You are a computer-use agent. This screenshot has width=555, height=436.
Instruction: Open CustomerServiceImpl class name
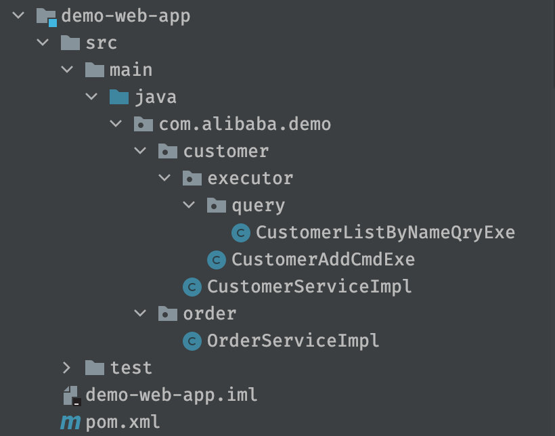[x=309, y=287]
